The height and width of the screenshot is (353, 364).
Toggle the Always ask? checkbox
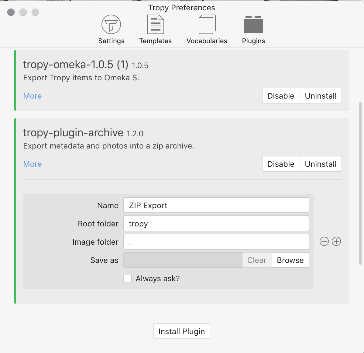128,278
